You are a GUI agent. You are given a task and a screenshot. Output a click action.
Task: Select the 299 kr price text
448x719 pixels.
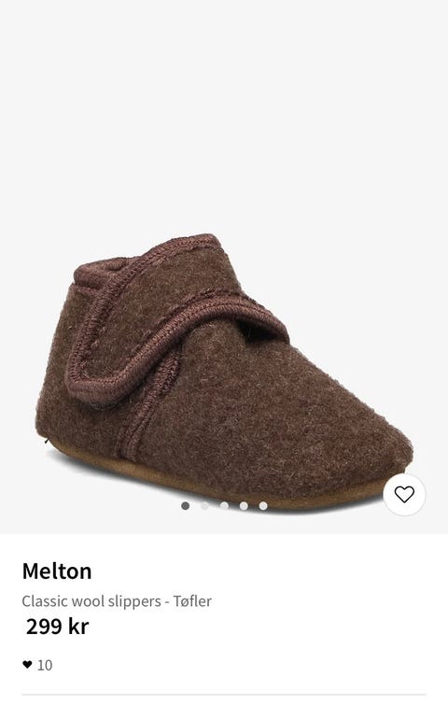(57, 627)
